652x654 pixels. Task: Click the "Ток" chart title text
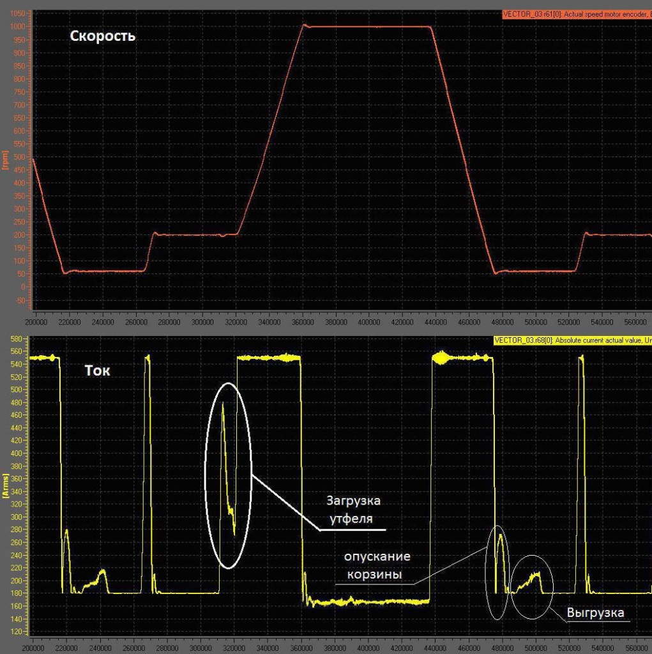click(x=97, y=370)
